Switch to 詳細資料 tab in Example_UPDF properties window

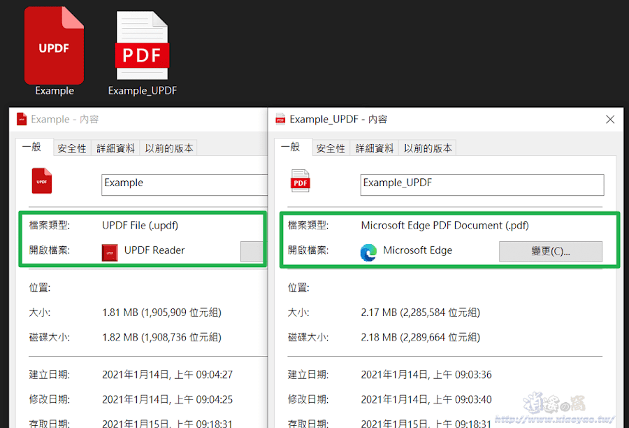click(x=375, y=148)
